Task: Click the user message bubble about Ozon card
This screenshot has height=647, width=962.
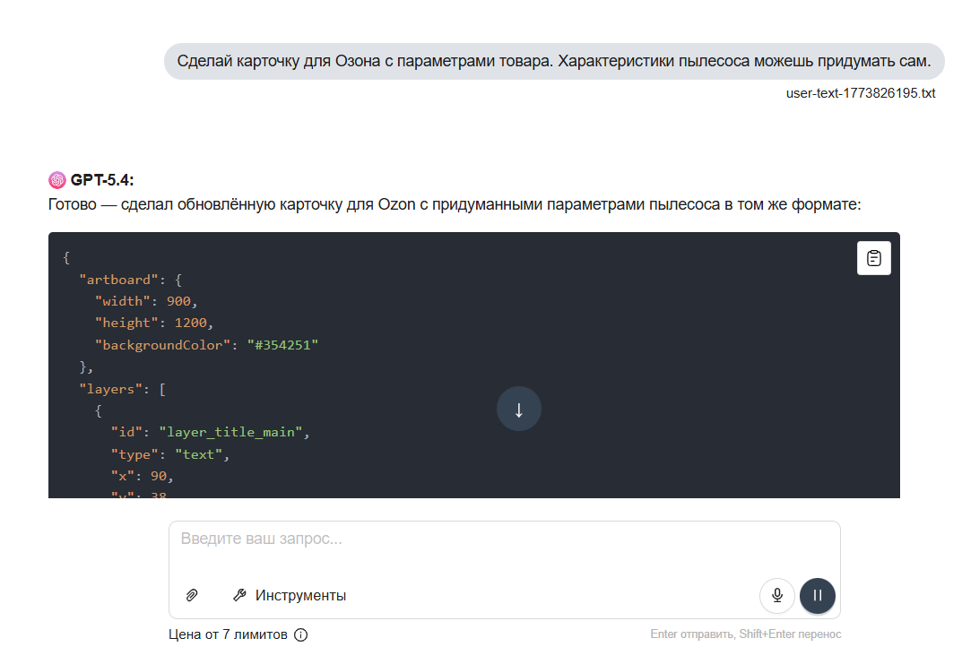Action: pos(552,62)
